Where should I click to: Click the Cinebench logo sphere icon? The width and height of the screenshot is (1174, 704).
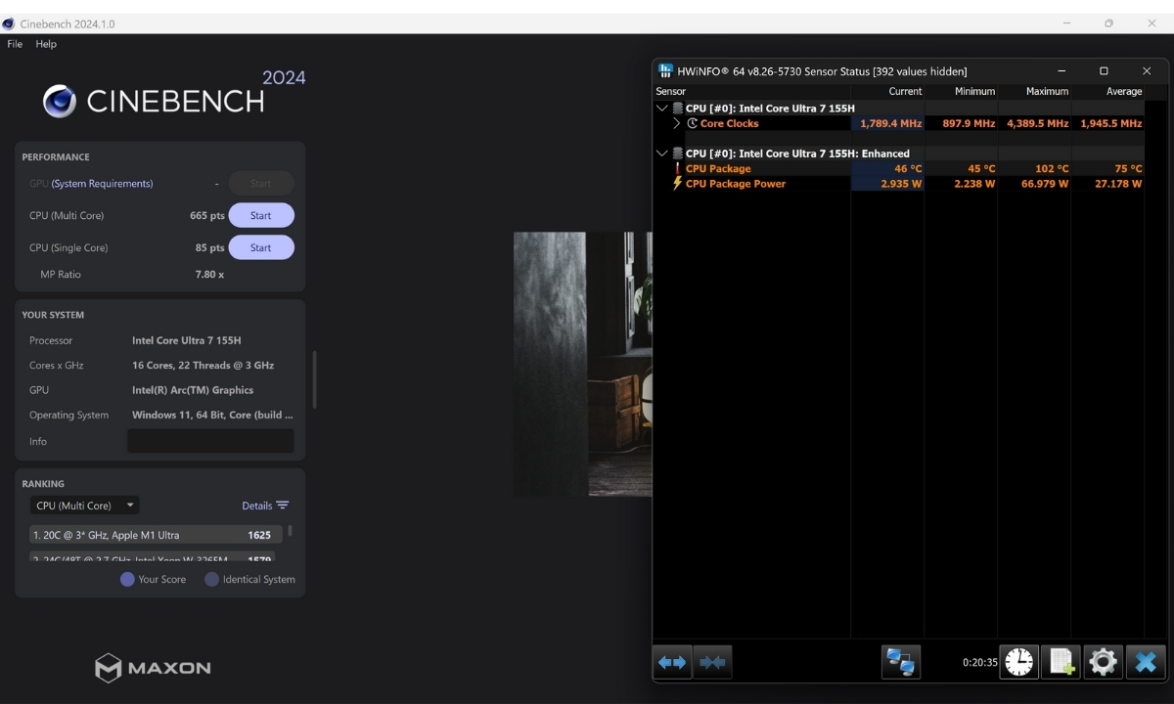click(60, 101)
